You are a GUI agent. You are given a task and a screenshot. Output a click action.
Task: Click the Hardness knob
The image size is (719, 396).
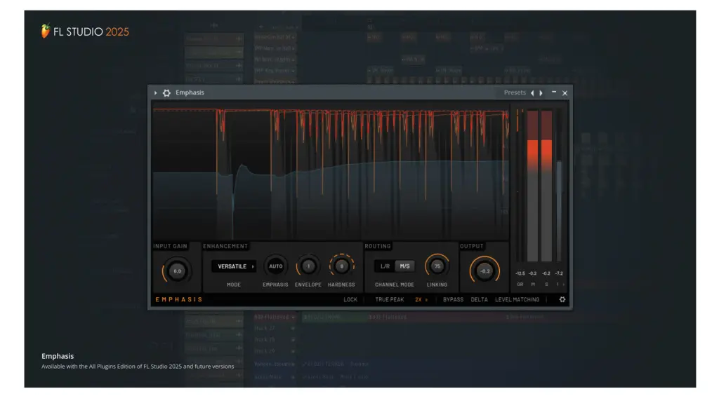tap(341, 266)
